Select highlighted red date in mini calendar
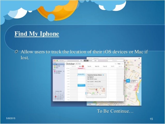Viewport: 165px width, 124px height. tap(56, 97)
